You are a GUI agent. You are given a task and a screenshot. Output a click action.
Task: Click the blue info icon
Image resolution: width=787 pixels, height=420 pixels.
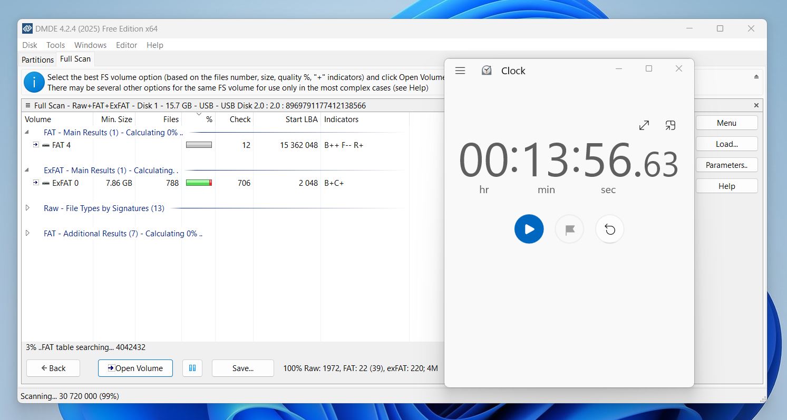(34, 82)
